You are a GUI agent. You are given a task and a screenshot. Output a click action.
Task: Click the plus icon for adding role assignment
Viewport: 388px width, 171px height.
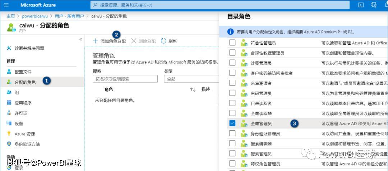(x=95, y=41)
